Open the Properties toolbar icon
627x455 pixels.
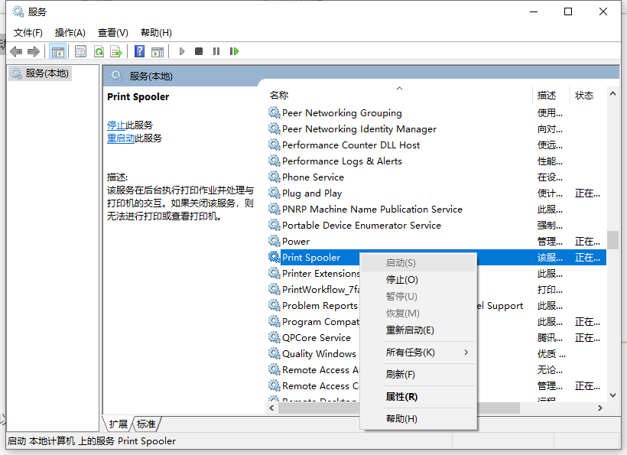click(81, 51)
